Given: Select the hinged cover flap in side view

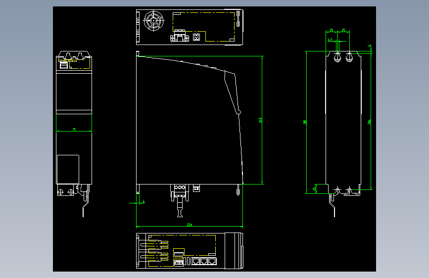Looking at the screenshot, I should [x=232, y=92].
